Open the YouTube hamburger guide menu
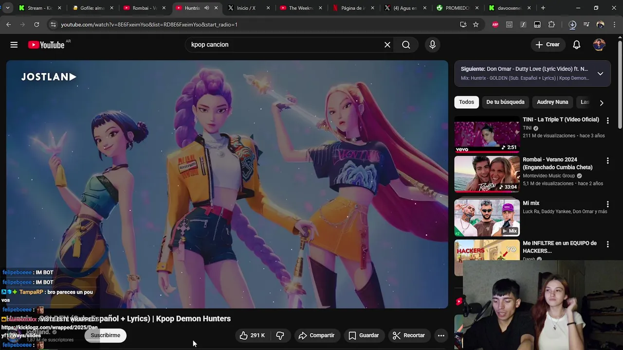This screenshot has width=623, height=350. (14, 45)
